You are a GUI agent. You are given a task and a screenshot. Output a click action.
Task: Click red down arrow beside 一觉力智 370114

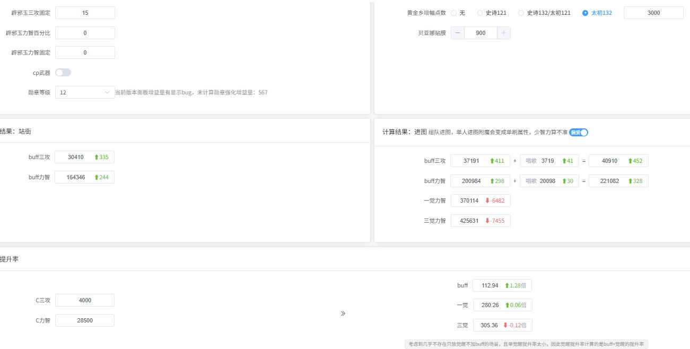pyautogui.click(x=487, y=201)
